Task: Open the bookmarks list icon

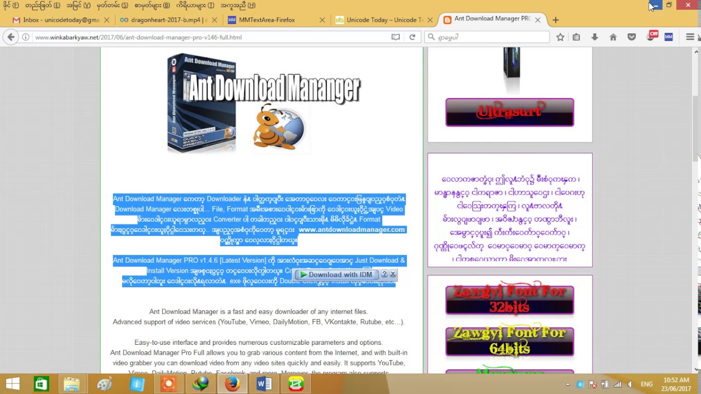Action: click(576, 37)
